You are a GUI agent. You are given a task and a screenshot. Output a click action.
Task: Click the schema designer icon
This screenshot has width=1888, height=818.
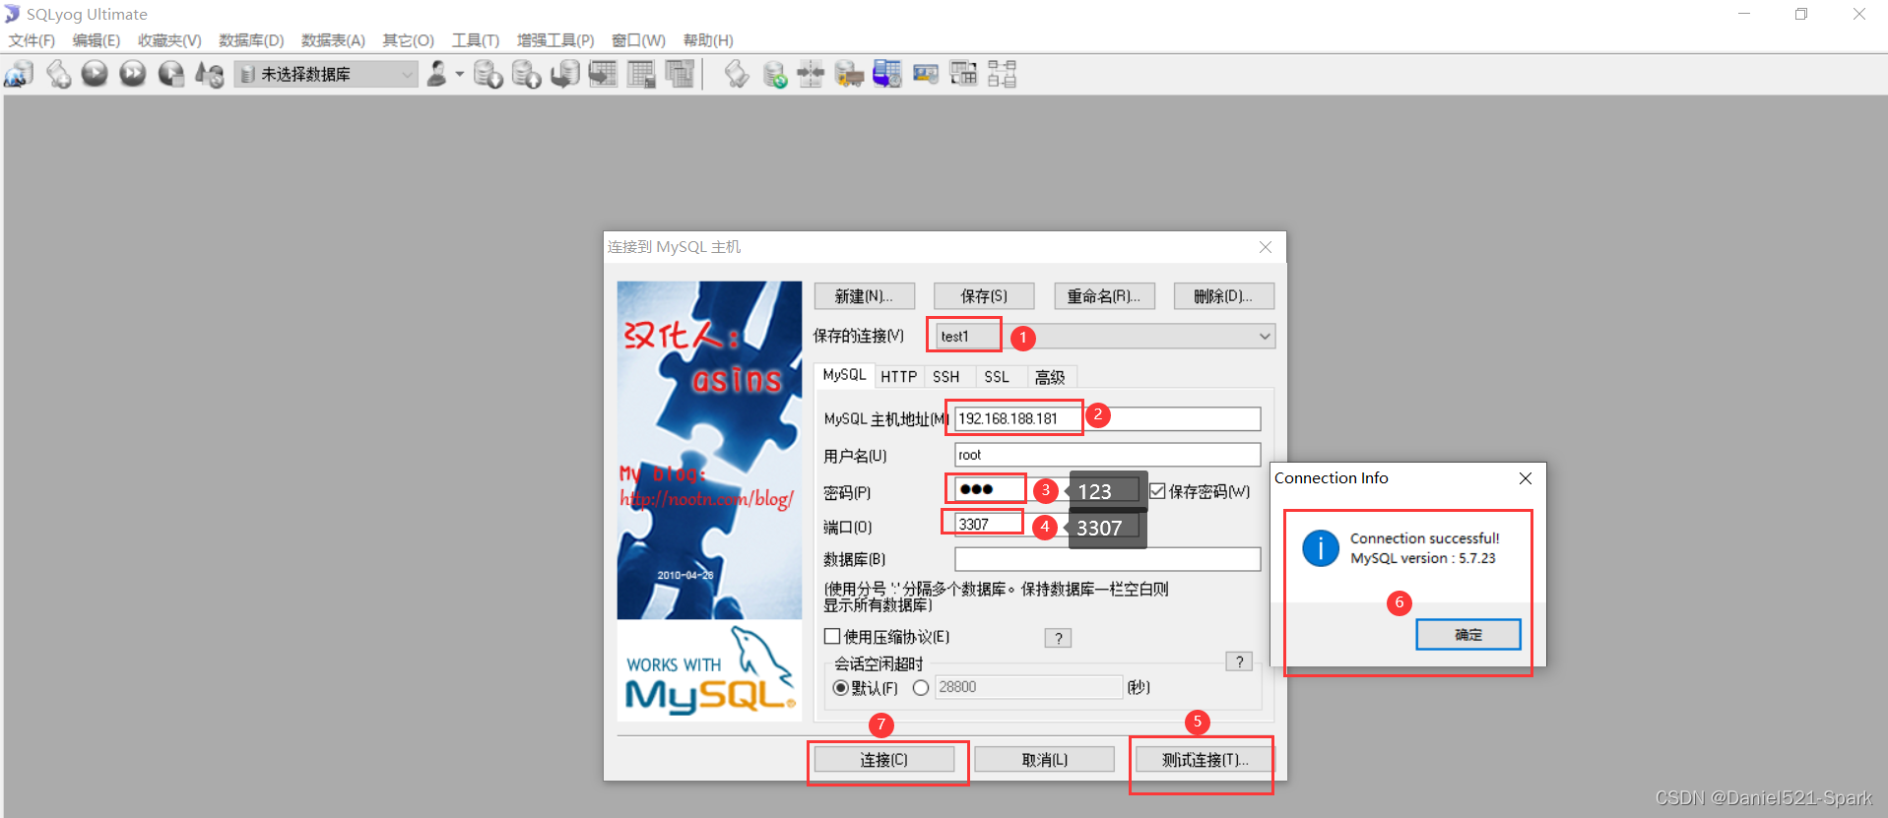coord(1002,74)
